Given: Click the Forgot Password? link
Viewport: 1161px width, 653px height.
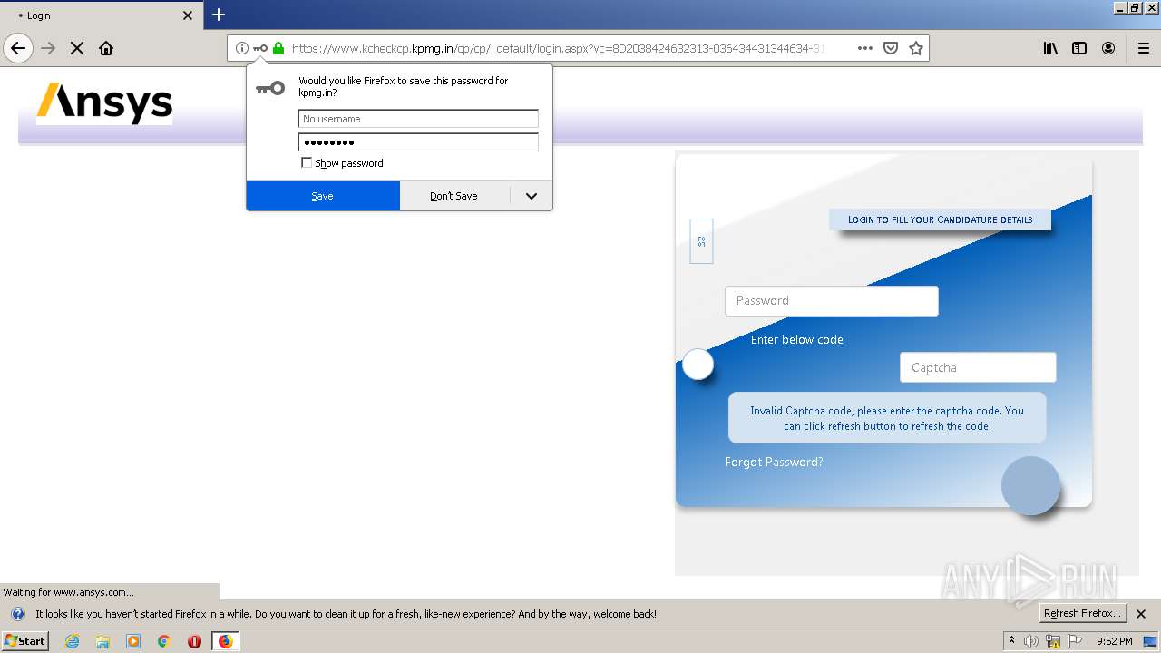Looking at the screenshot, I should point(774,462).
